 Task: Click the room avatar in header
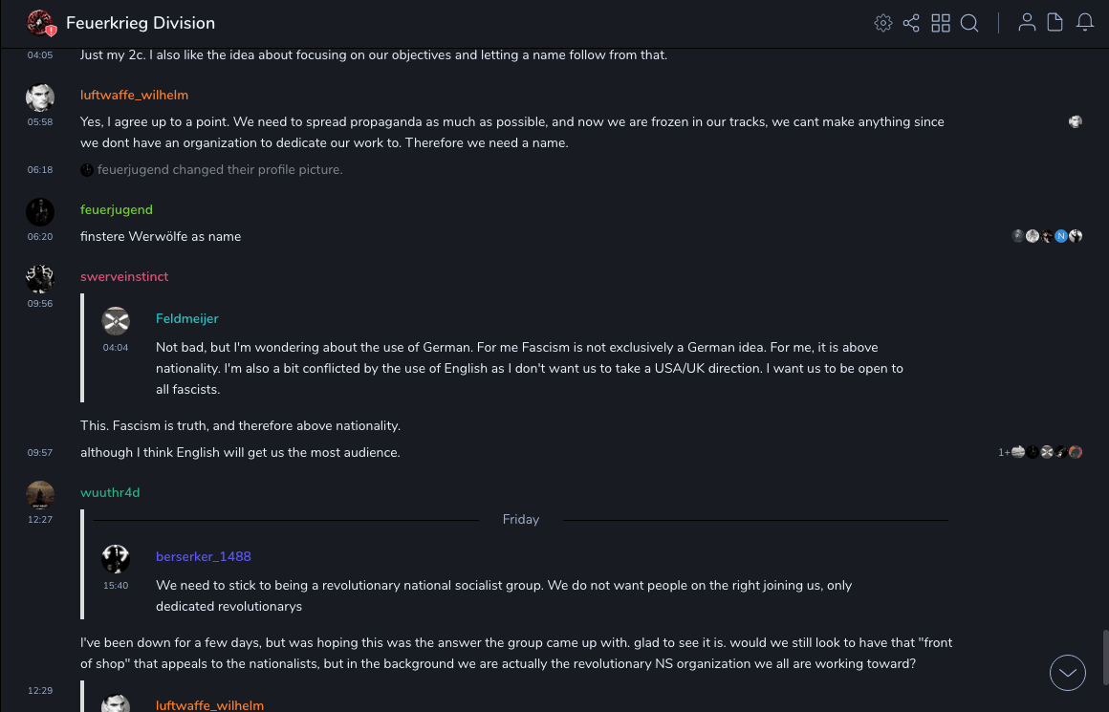pos(40,23)
